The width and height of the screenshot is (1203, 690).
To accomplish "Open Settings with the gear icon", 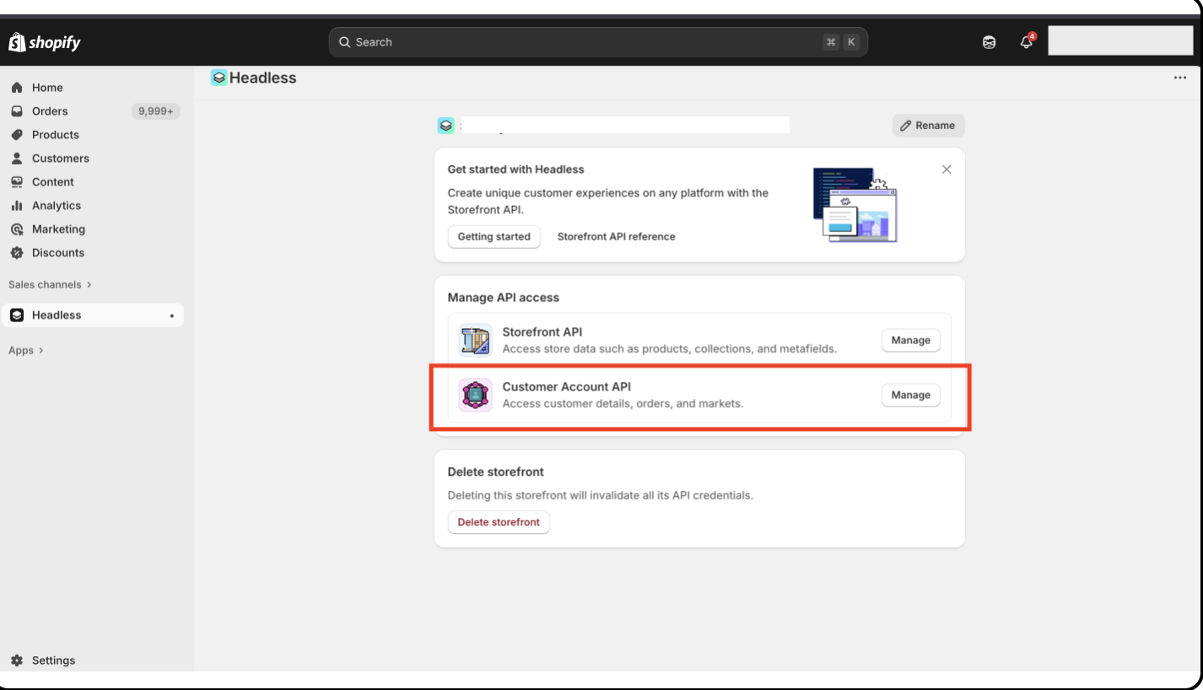I will tap(17, 660).
